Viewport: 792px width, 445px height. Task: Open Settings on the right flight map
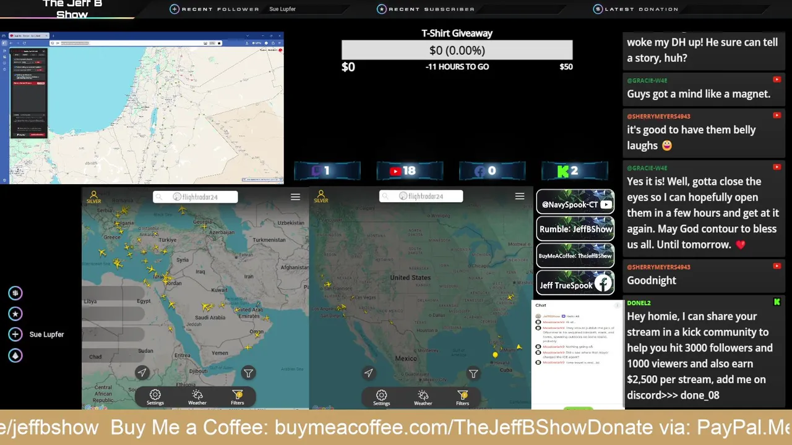(382, 397)
